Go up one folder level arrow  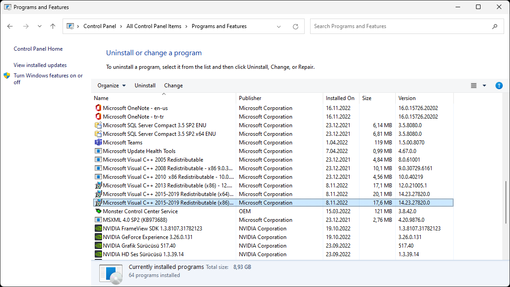[53, 27]
